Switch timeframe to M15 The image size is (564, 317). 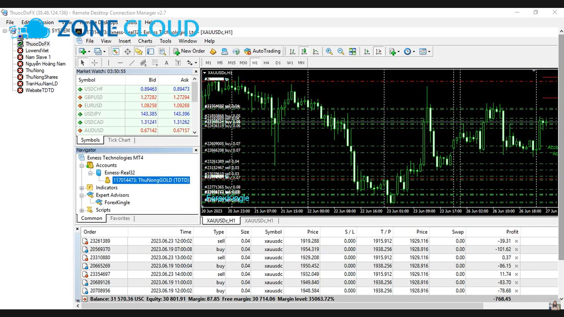tap(231, 63)
